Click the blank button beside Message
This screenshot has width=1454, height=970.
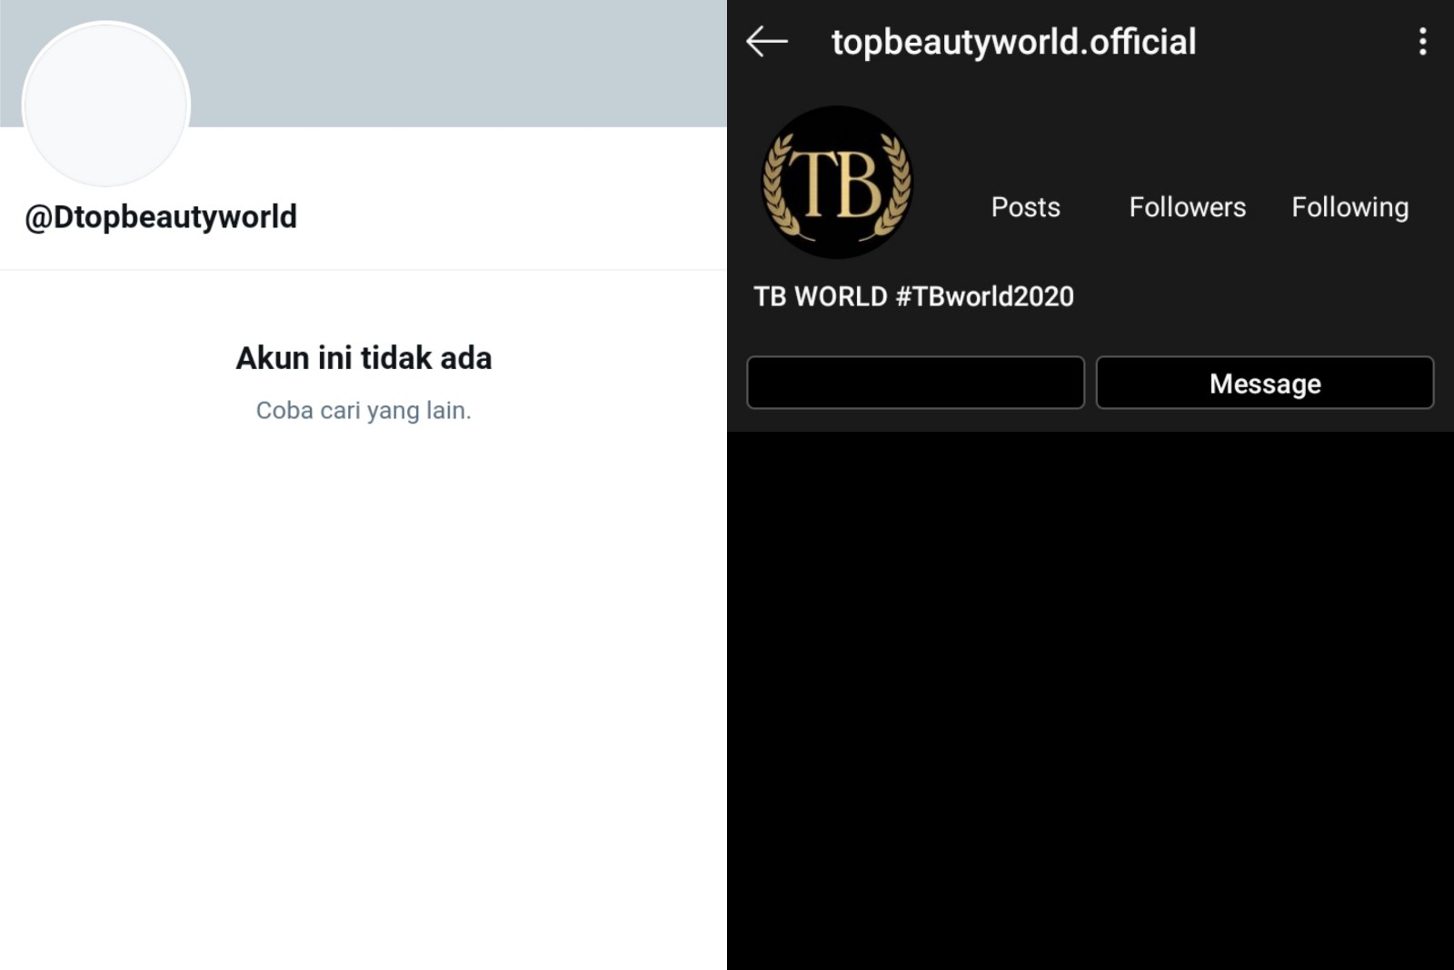pyautogui.click(x=915, y=383)
